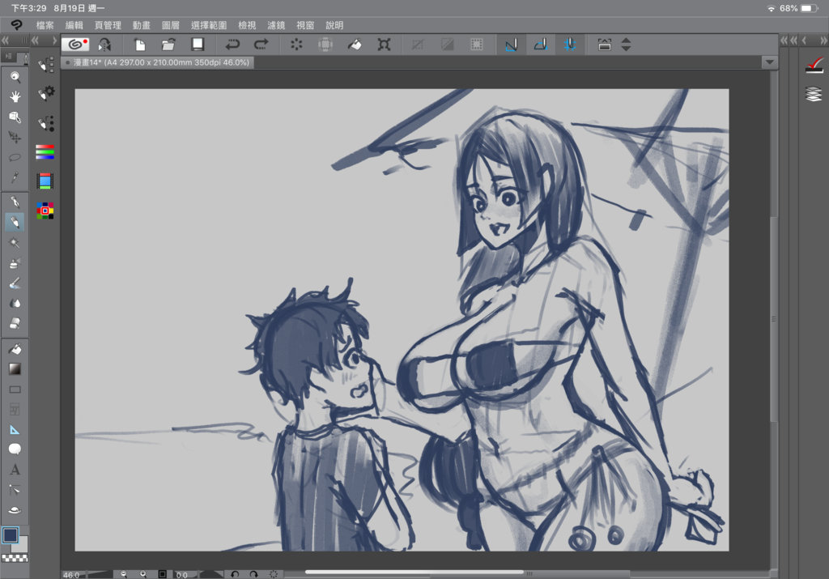Switch to the 漫畫14* canvas tab
The width and height of the screenshot is (829, 579).
point(158,62)
